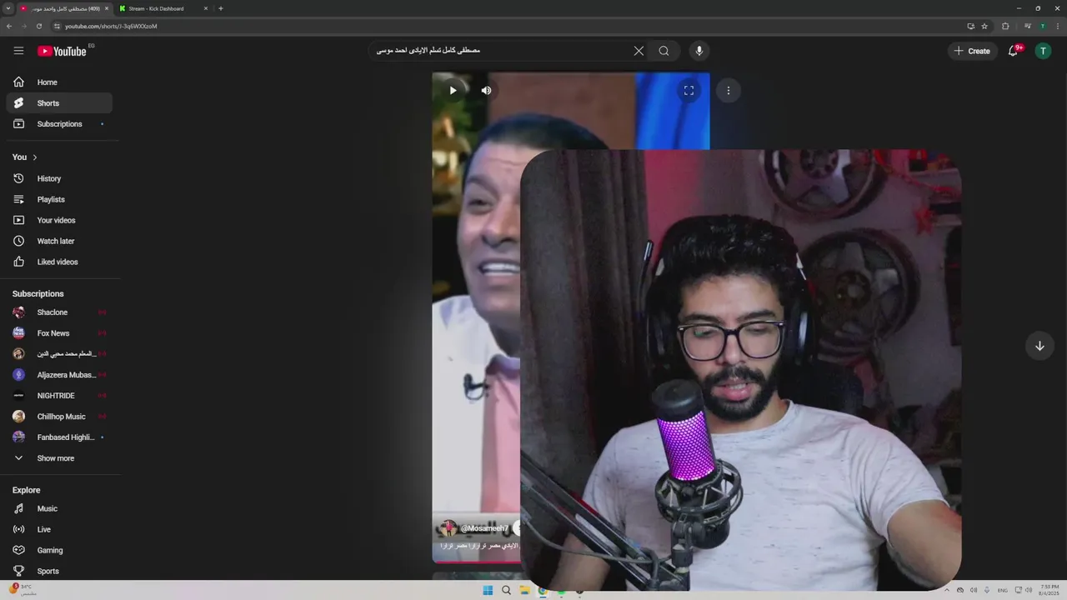Click the YouTube logo
The height and width of the screenshot is (600, 1067).
[62, 51]
